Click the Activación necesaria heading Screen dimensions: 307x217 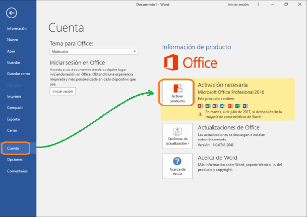pyautogui.click(x=223, y=85)
